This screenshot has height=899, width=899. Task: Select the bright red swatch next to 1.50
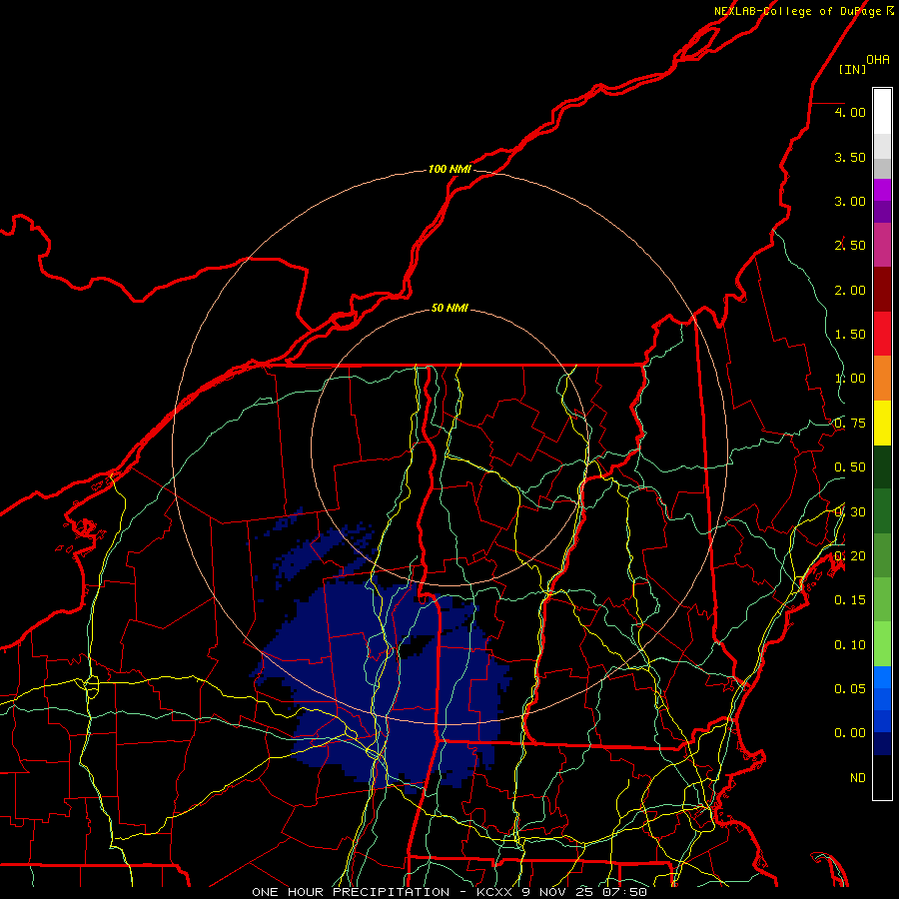coord(882,334)
